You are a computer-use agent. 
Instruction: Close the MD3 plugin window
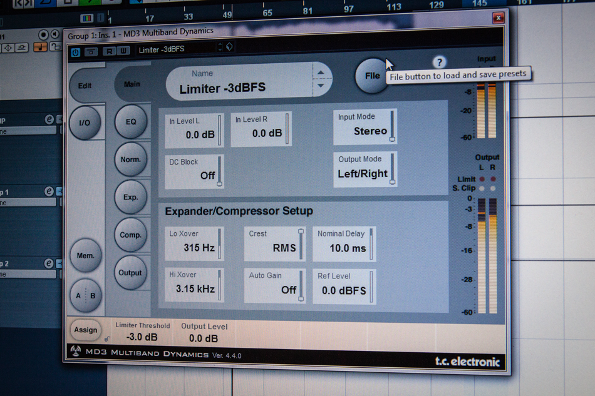pyautogui.click(x=498, y=18)
